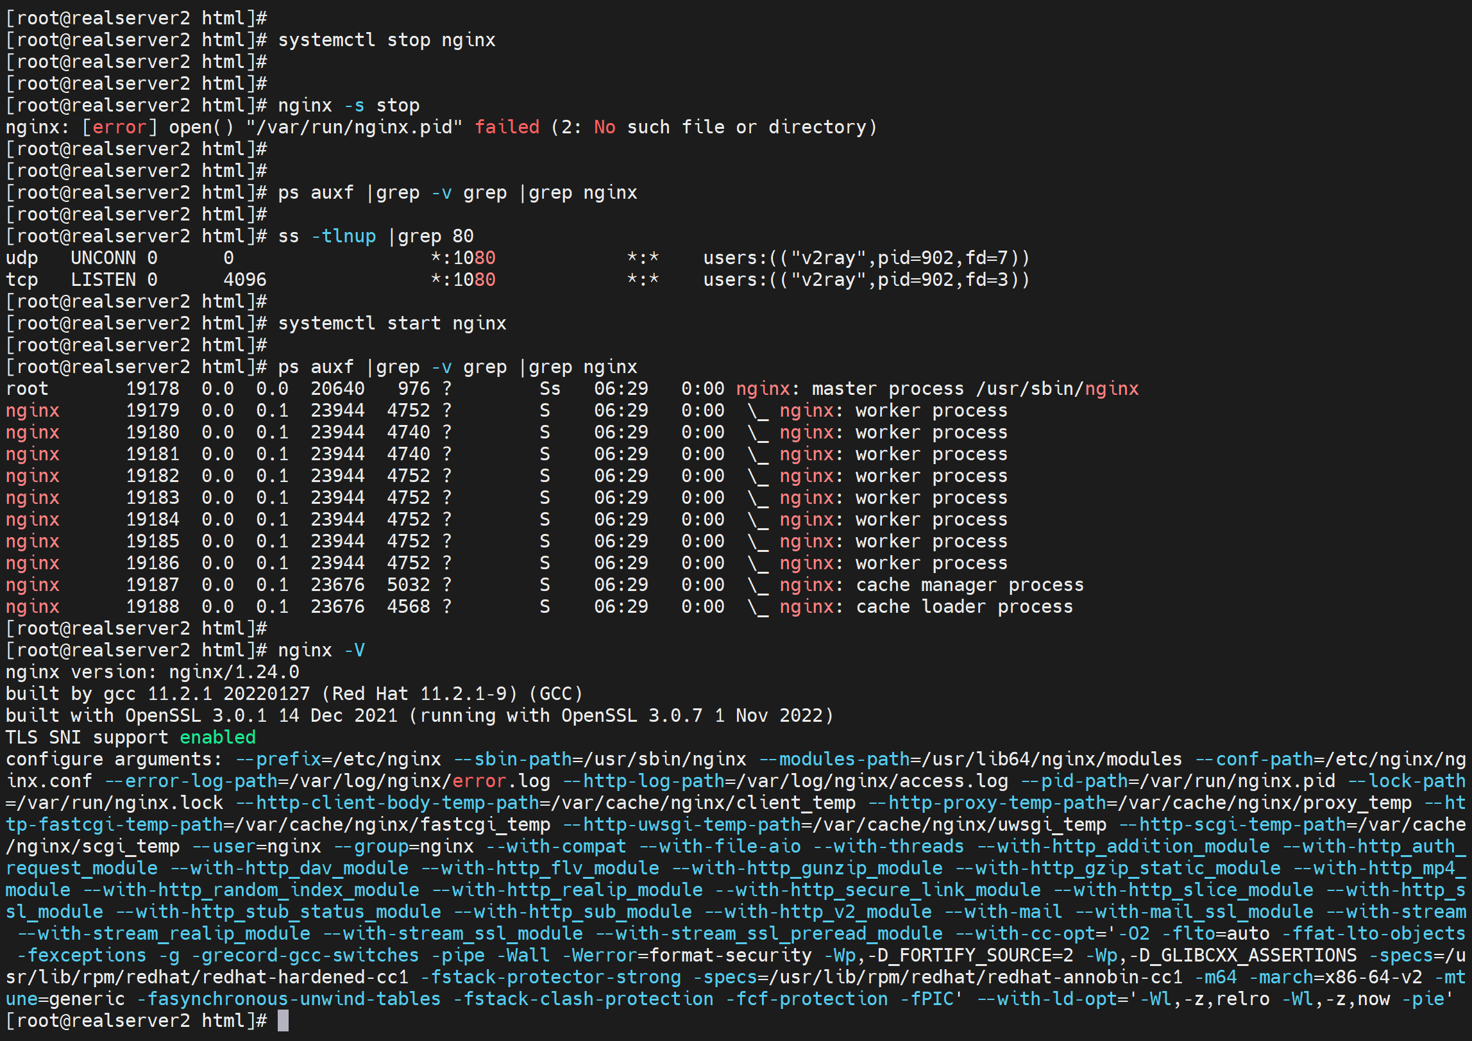
Task: Click the 'nginx/1.24.0' version string
Action: point(233,672)
